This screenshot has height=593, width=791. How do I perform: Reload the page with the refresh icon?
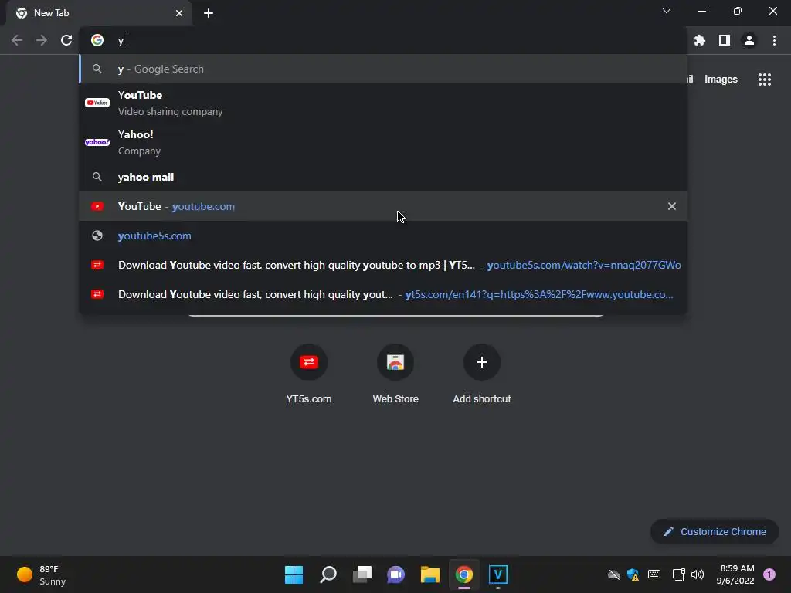tap(66, 40)
